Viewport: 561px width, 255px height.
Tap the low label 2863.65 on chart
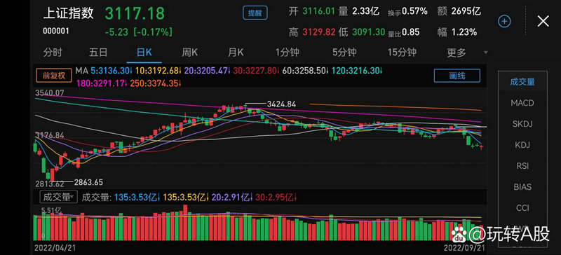pyautogui.click(x=88, y=182)
